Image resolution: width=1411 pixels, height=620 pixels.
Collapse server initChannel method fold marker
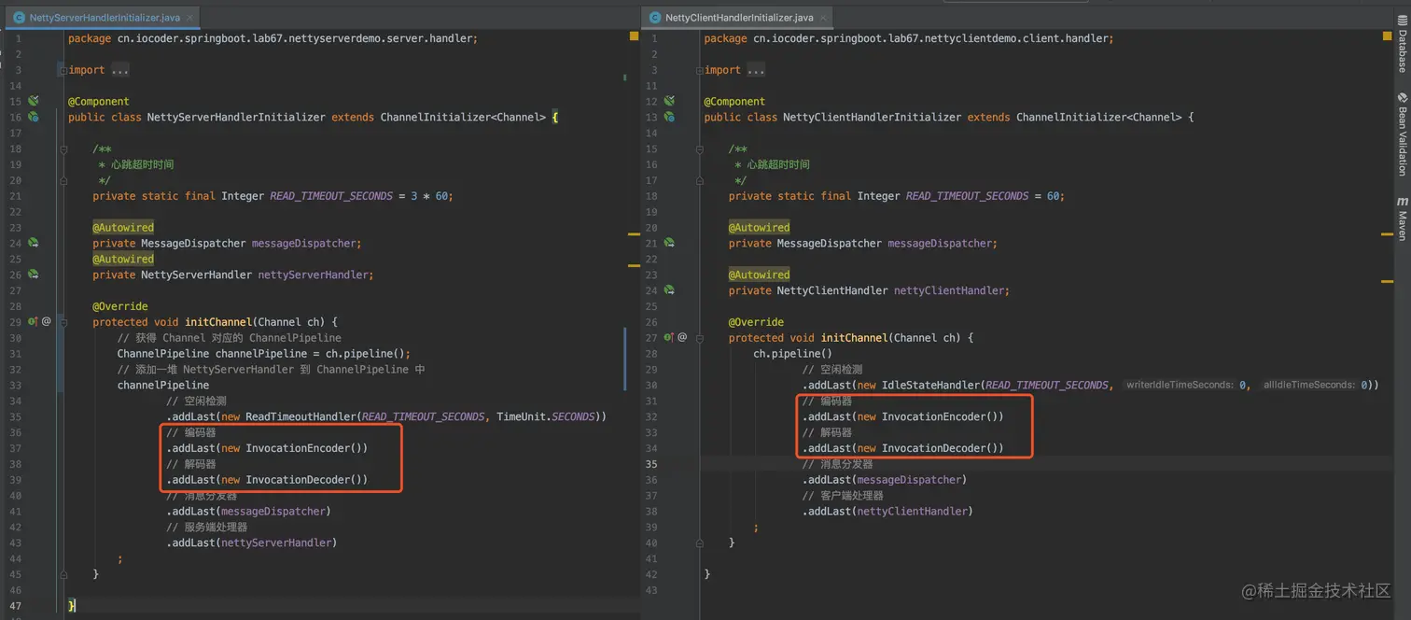coord(63,321)
